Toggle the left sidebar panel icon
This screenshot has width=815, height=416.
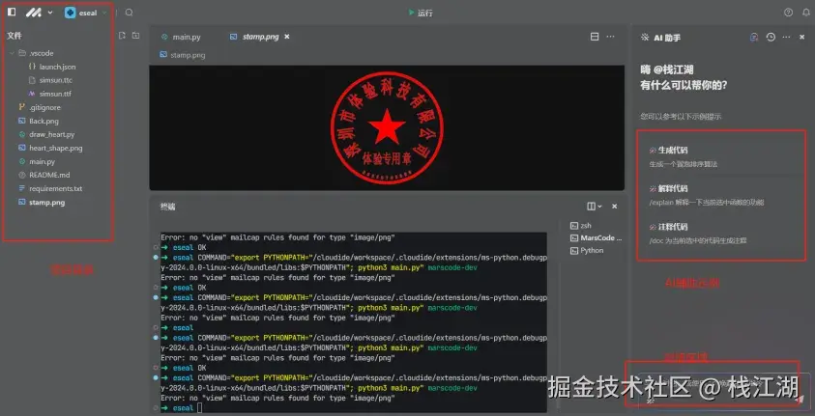[x=12, y=12]
